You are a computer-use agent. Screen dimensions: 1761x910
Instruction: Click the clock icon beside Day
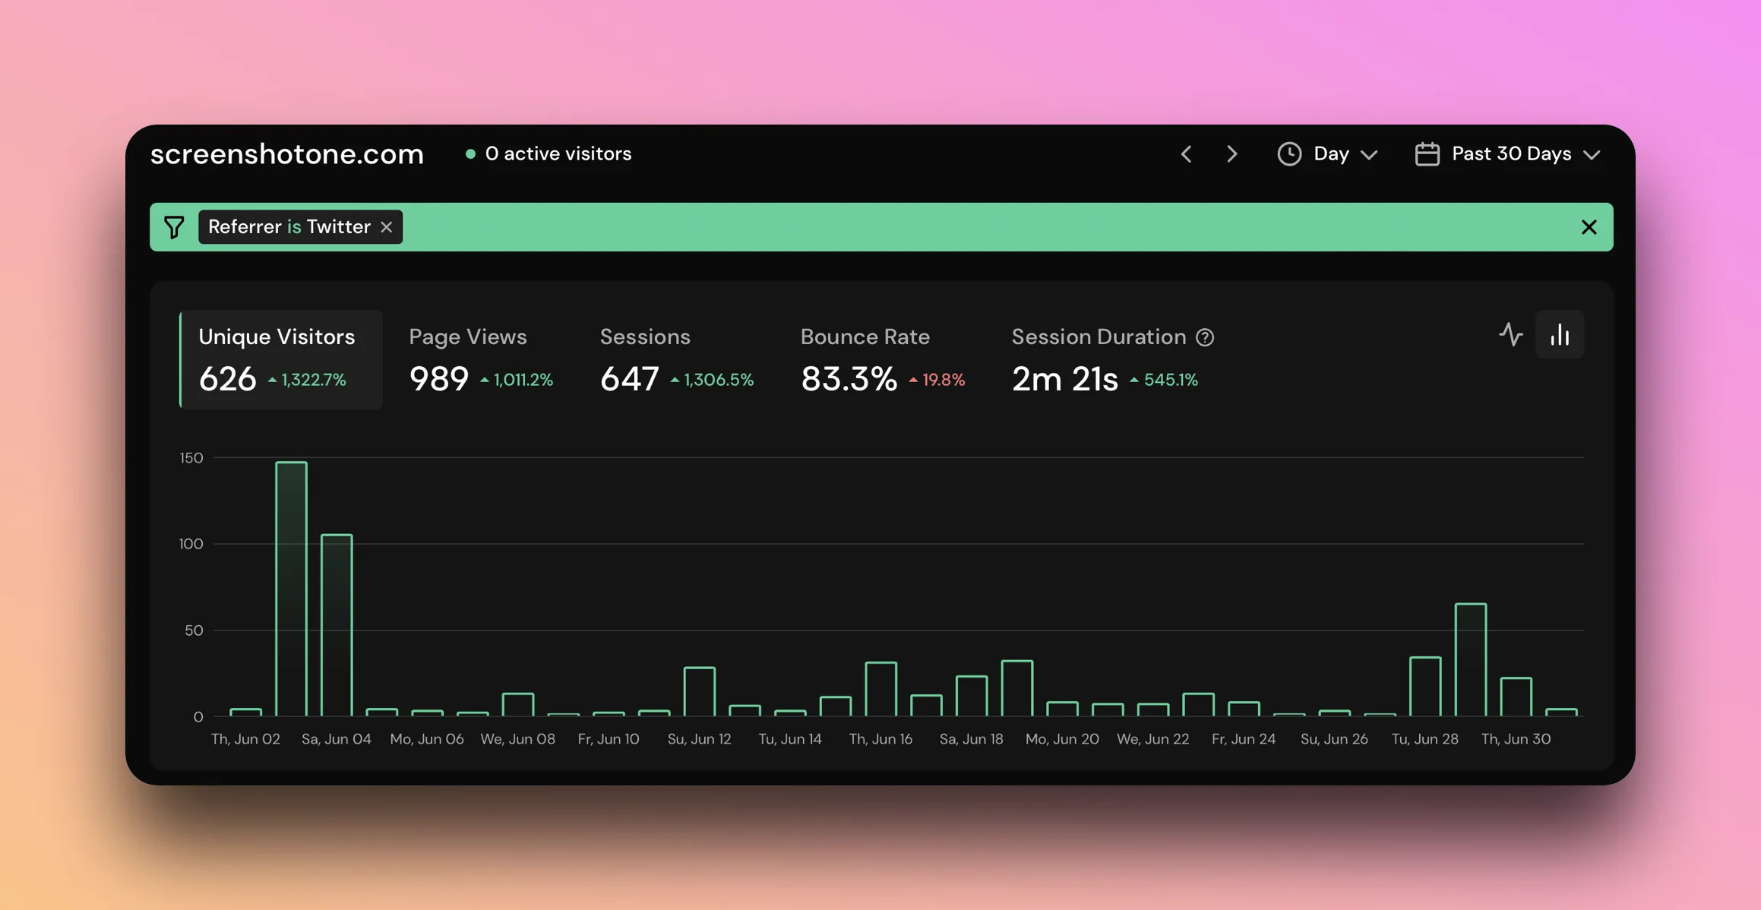[x=1289, y=153]
